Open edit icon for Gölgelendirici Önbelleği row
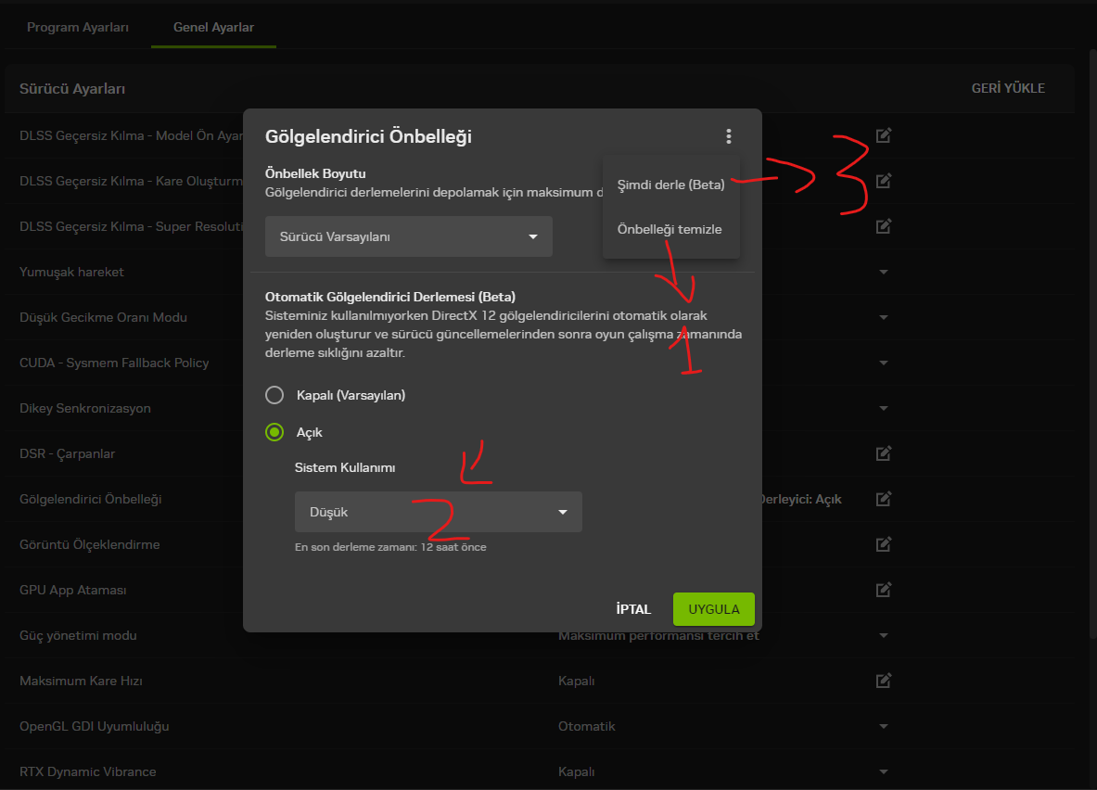 (884, 499)
